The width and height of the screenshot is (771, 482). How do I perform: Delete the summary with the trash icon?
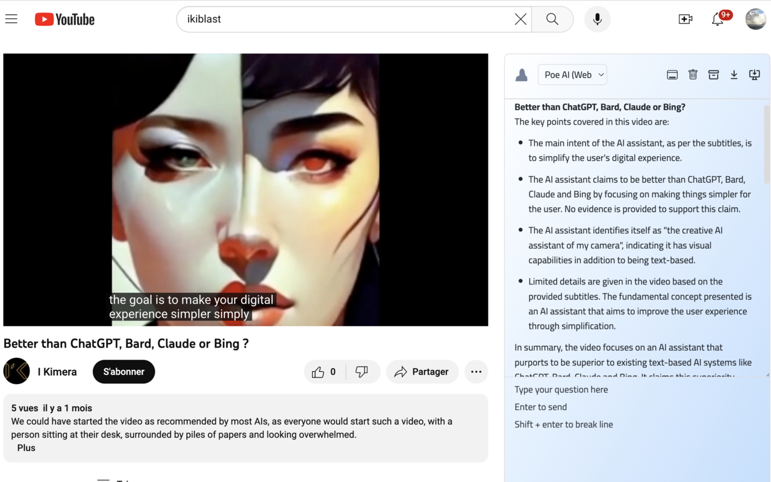pos(693,75)
